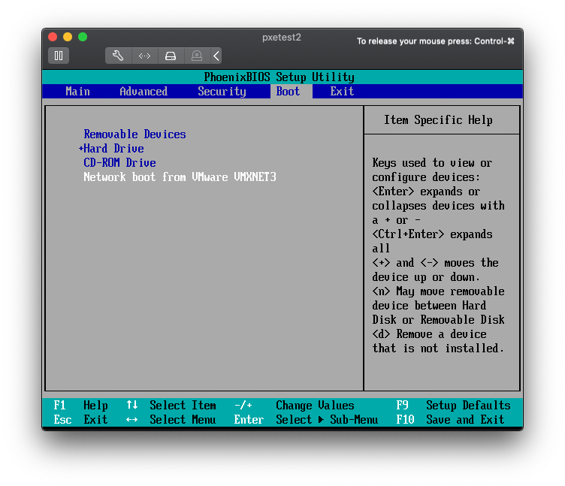Click the F1 Help footer entry
Viewport: 565px width, 486px height.
tap(80, 406)
